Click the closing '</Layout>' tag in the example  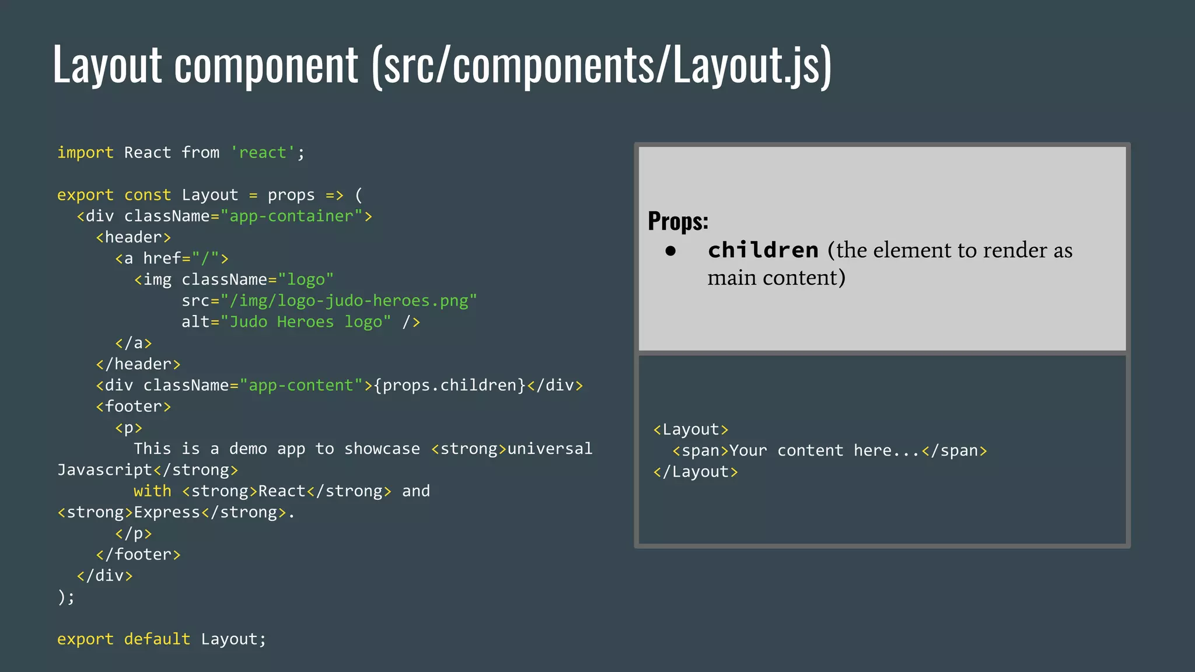696,472
